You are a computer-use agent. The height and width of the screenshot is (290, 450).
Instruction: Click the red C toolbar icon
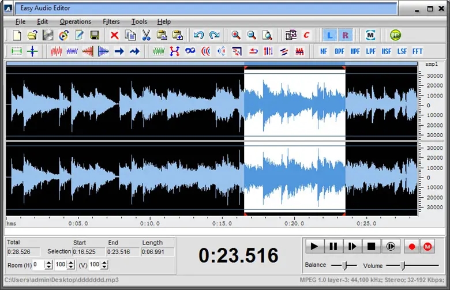[306, 35]
